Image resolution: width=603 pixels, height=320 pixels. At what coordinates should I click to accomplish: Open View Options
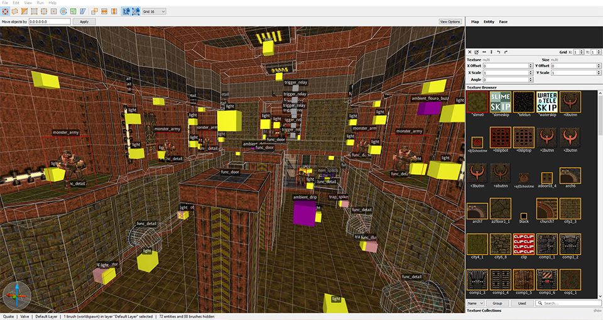tap(450, 21)
